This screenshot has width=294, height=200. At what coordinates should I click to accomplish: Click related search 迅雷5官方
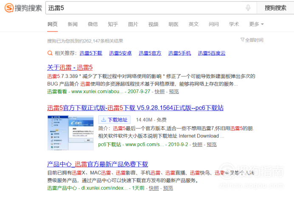point(150,53)
